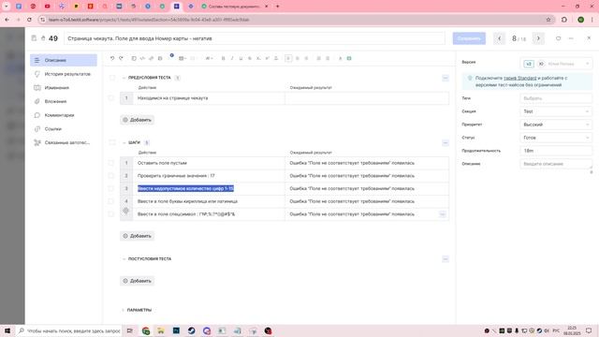Click the Сохранить button

pyautogui.click(x=469, y=38)
